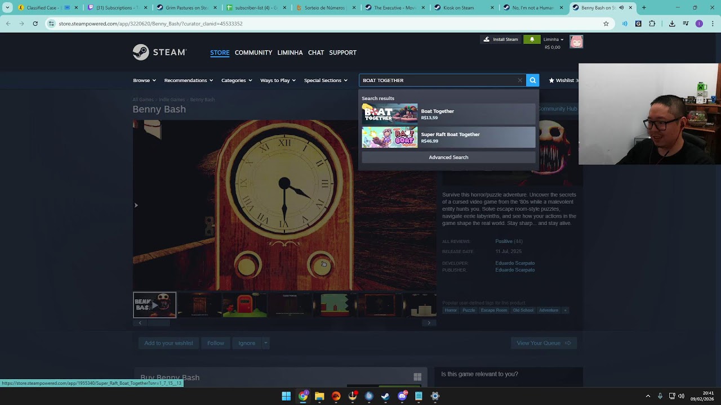Select Super Raft Boat Together result
Screen dimensions: 721x405
point(448,137)
